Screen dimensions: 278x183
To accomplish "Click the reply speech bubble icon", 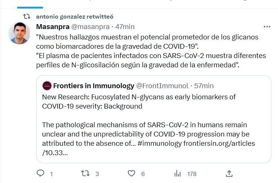I will coord(41,173).
